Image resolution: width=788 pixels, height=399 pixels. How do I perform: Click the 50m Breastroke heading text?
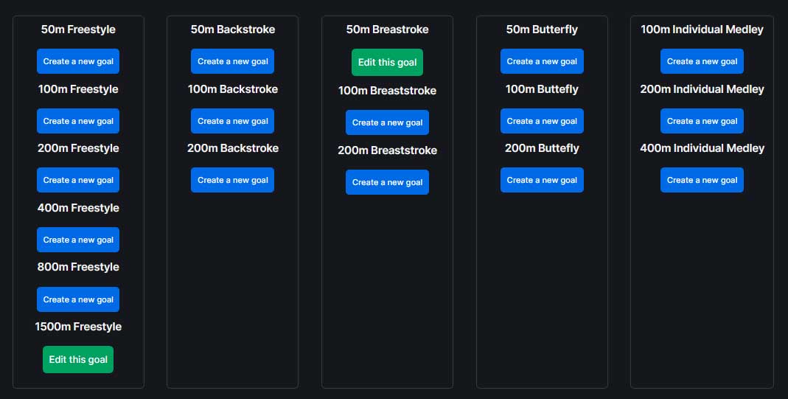387,30
